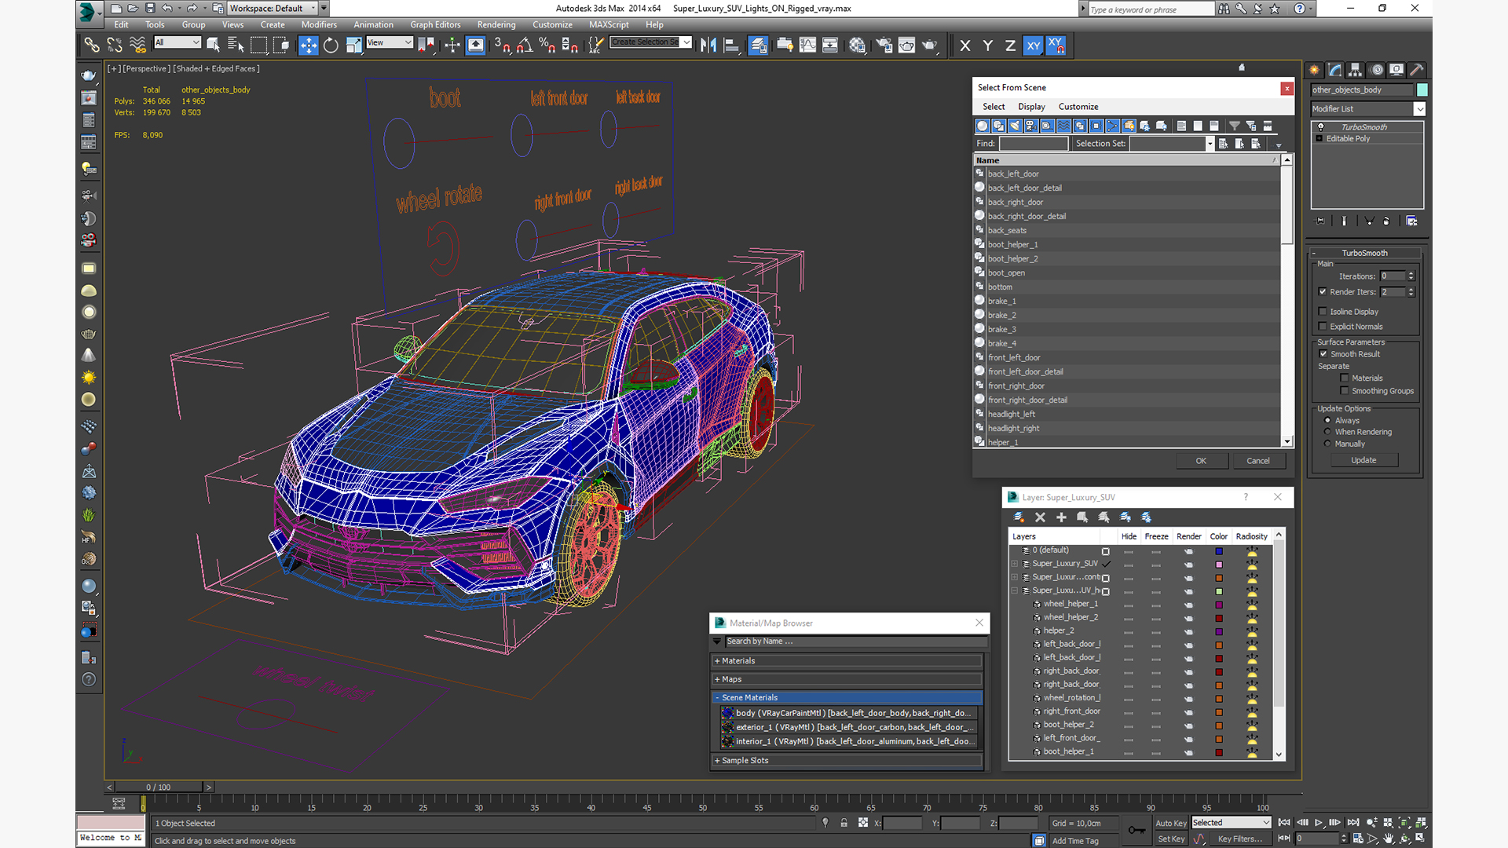Open the Create command panel tab

pos(1314,70)
